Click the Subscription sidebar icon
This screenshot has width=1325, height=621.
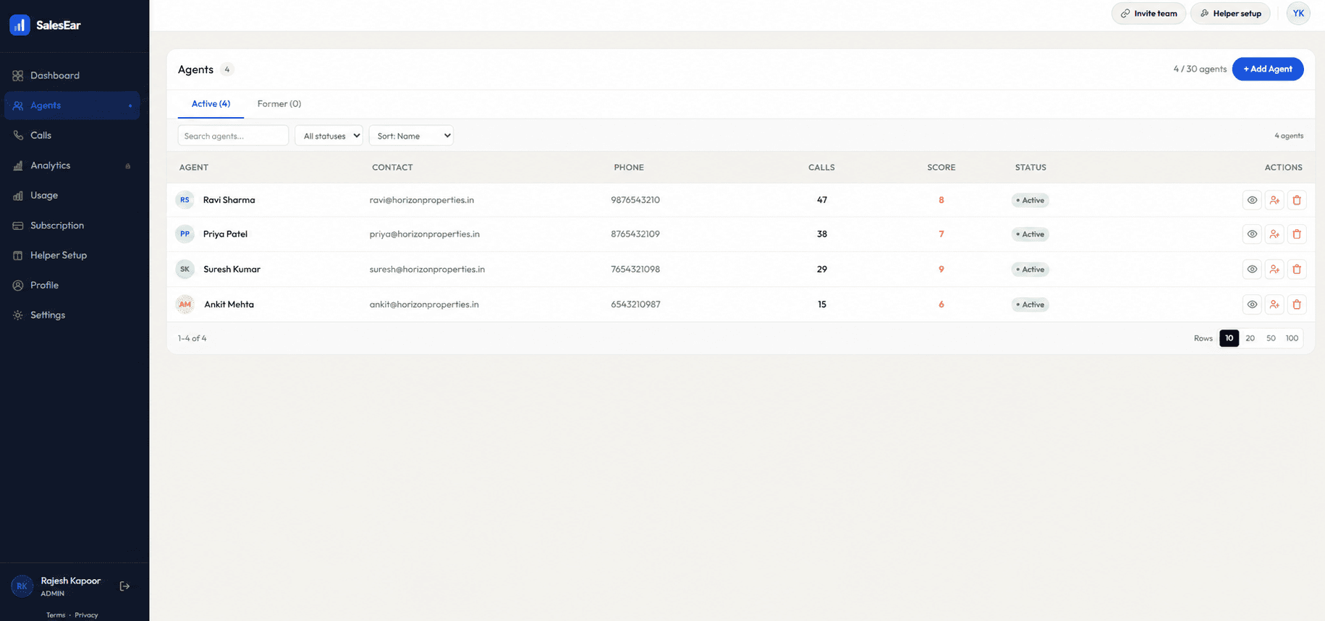click(18, 226)
